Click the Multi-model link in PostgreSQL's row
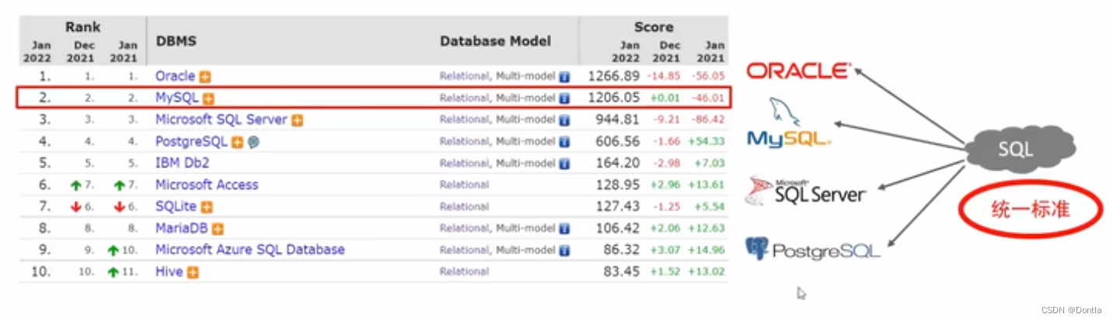The width and height of the screenshot is (1113, 321). point(525,141)
